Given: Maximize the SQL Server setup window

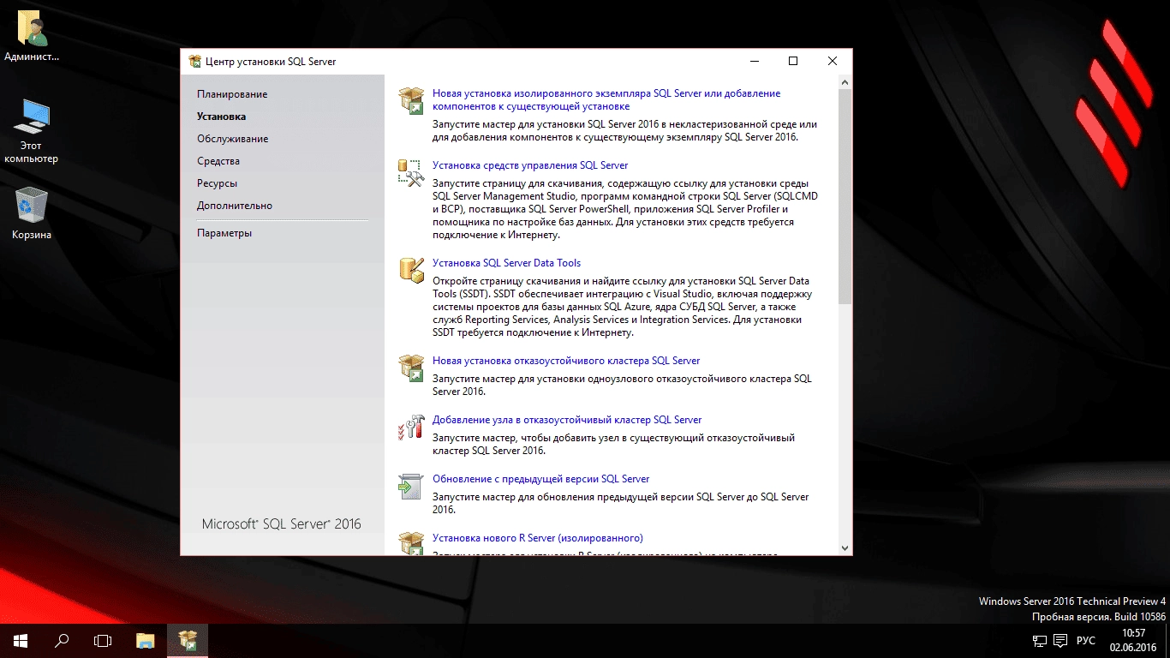Looking at the screenshot, I should tap(793, 62).
